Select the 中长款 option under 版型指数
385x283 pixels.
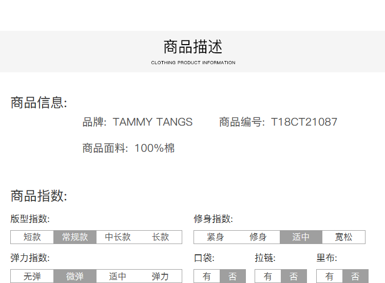click(118, 237)
